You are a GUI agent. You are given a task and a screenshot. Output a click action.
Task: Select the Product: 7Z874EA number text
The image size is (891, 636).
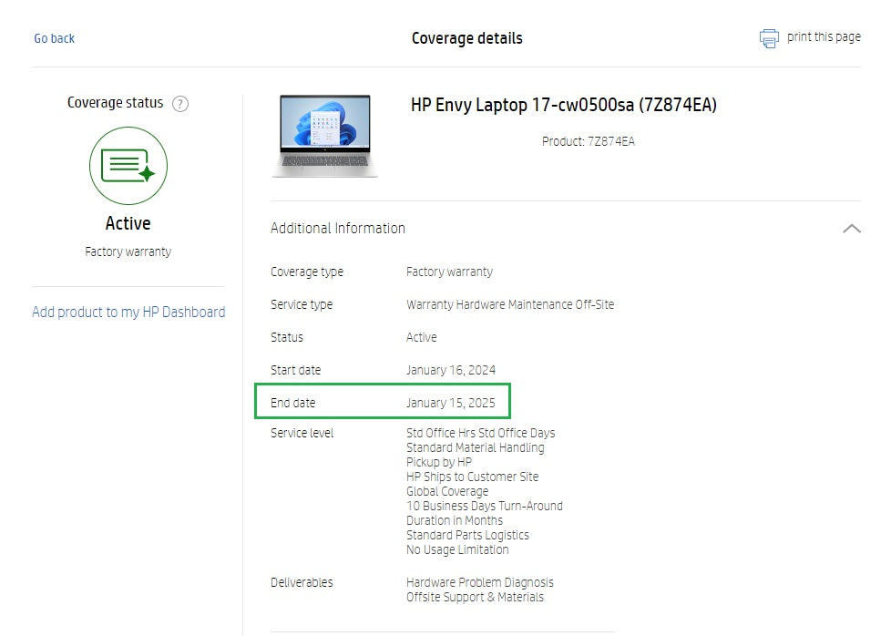588,142
